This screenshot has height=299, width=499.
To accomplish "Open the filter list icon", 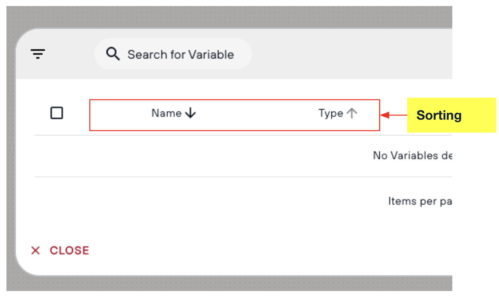I will (x=38, y=54).
